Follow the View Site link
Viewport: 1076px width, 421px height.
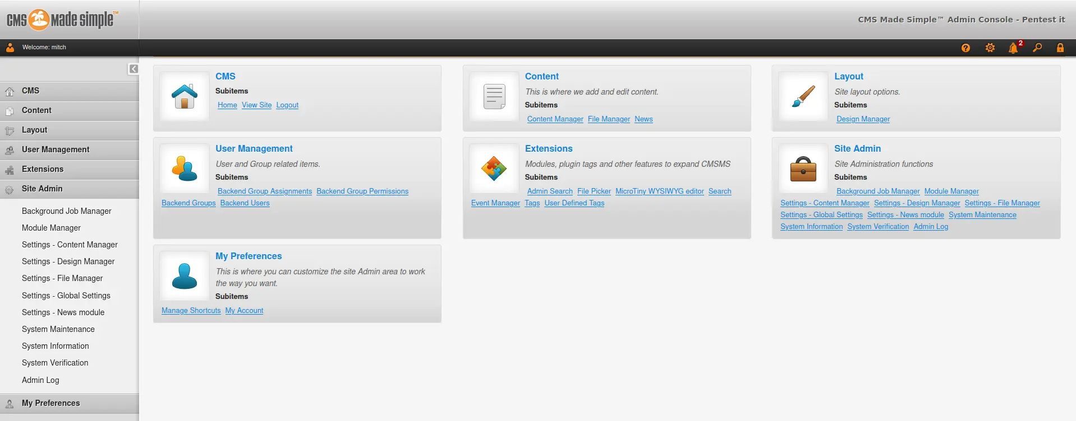pos(256,105)
